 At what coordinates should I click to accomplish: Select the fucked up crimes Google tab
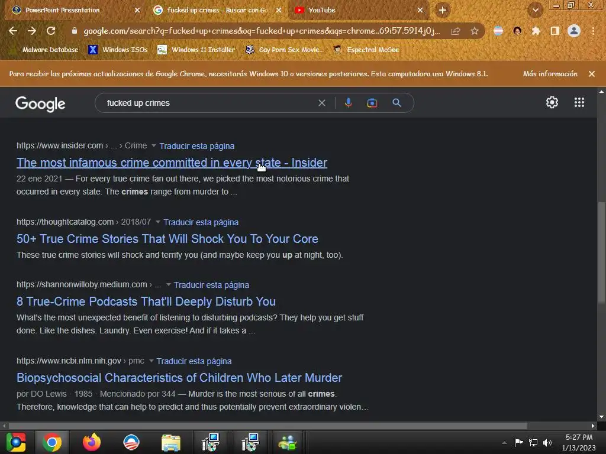(217, 10)
